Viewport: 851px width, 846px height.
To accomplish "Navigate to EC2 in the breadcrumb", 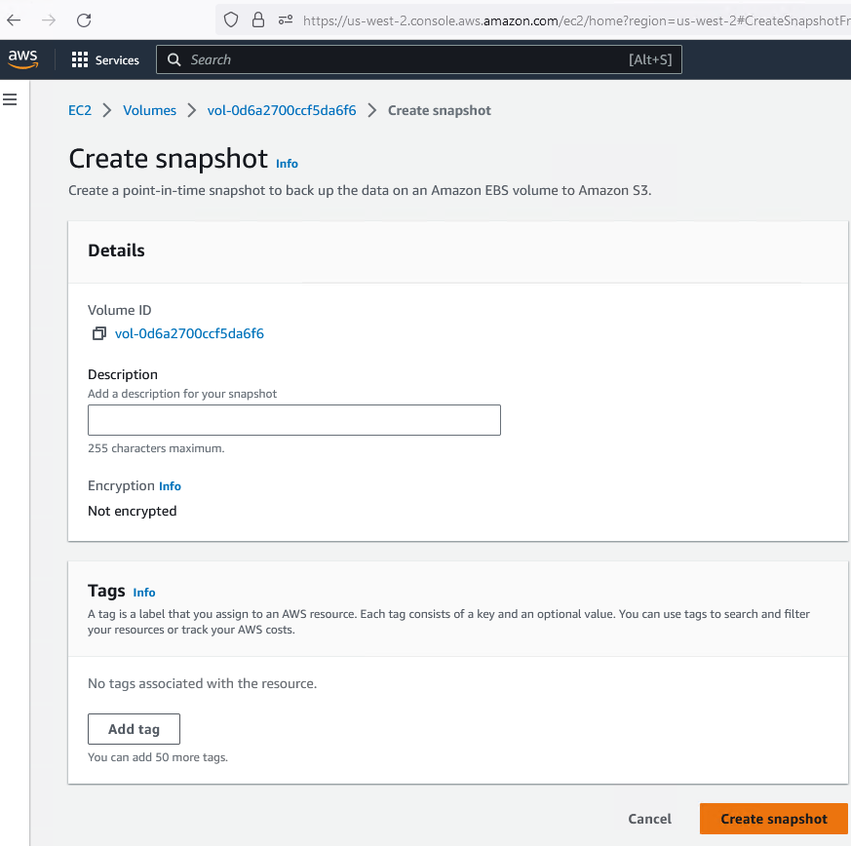I will click(80, 111).
